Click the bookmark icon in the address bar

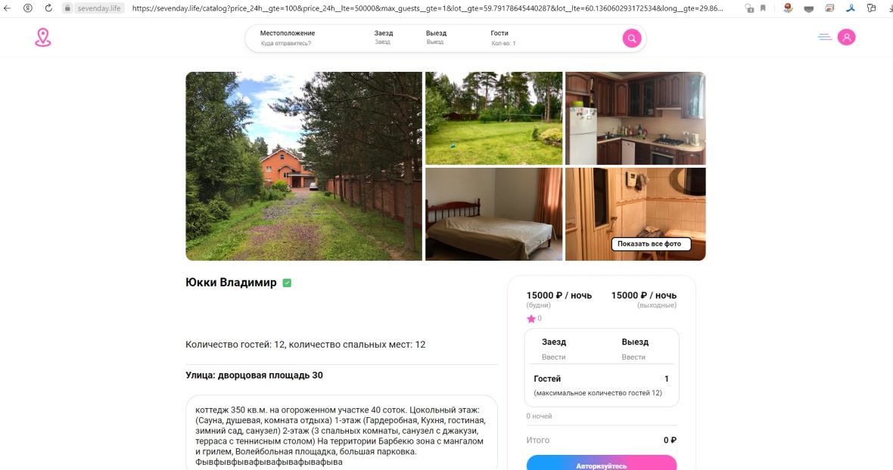[x=763, y=8]
